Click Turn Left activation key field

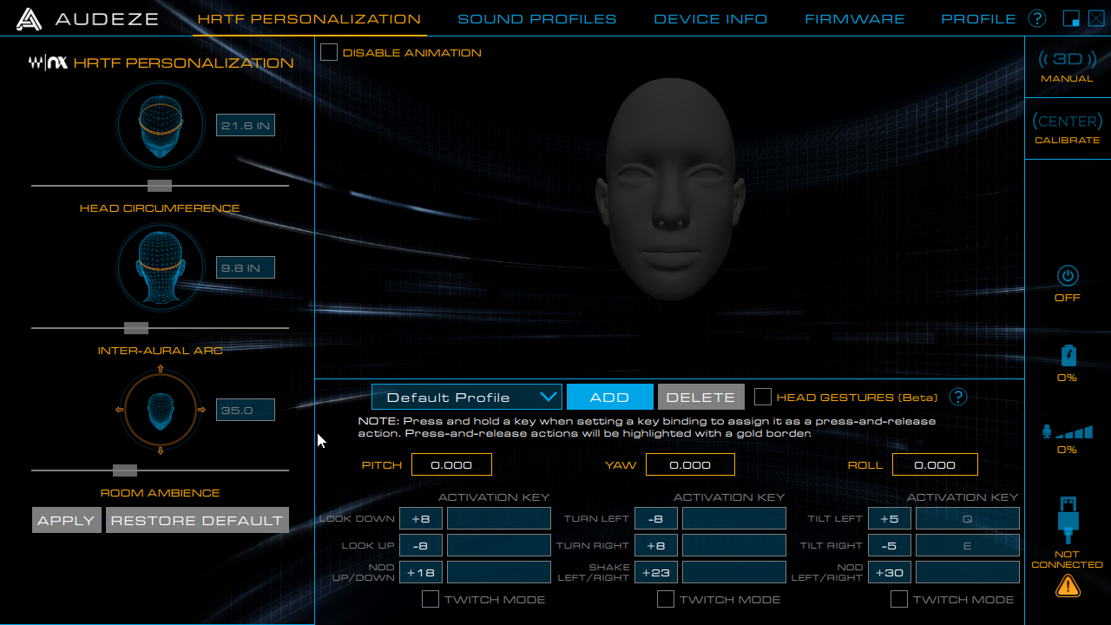click(x=734, y=518)
